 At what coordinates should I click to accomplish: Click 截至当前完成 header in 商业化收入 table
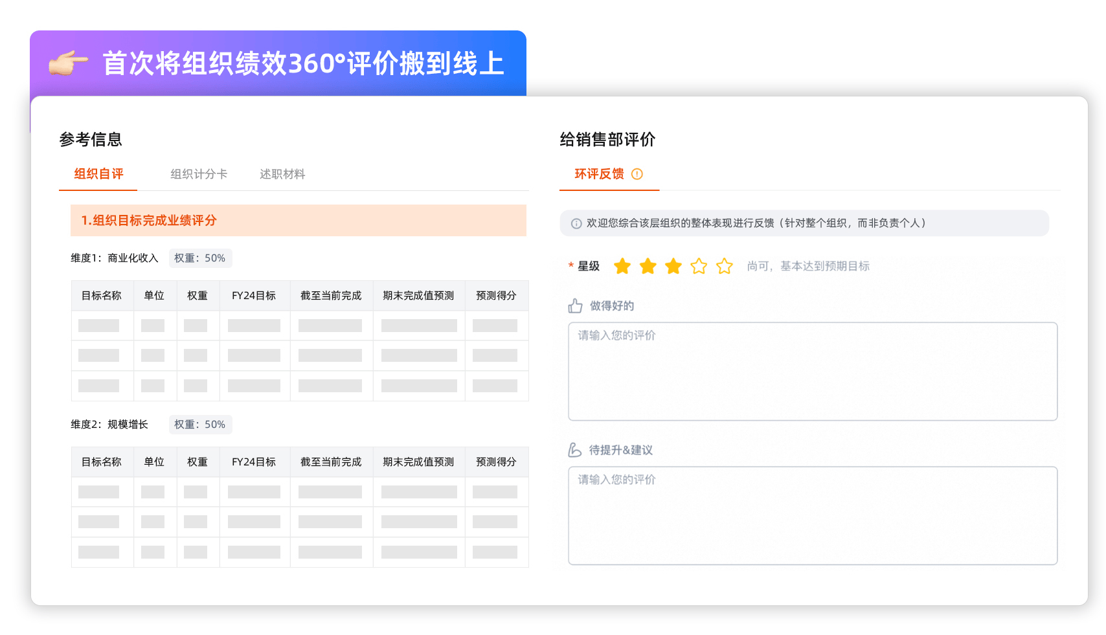(331, 296)
